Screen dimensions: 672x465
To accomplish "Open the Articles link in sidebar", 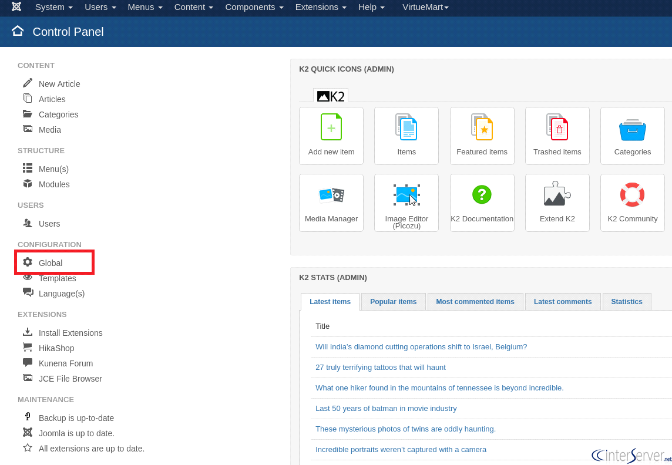I will [x=52, y=99].
